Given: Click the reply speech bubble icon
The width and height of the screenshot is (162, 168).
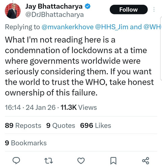Looking at the screenshot, I should click(x=16, y=161).
